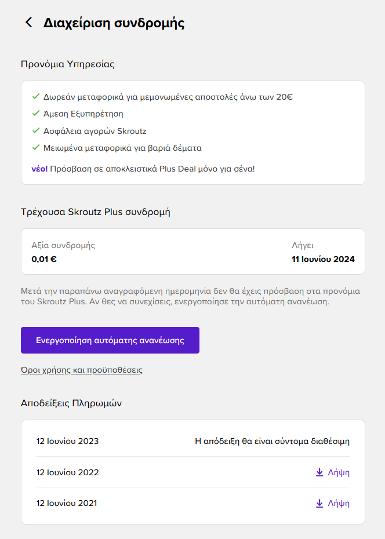The image size is (385, 539).
Task: Select the 12 Ιουνίου 2021 date label
Action: coord(67,503)
